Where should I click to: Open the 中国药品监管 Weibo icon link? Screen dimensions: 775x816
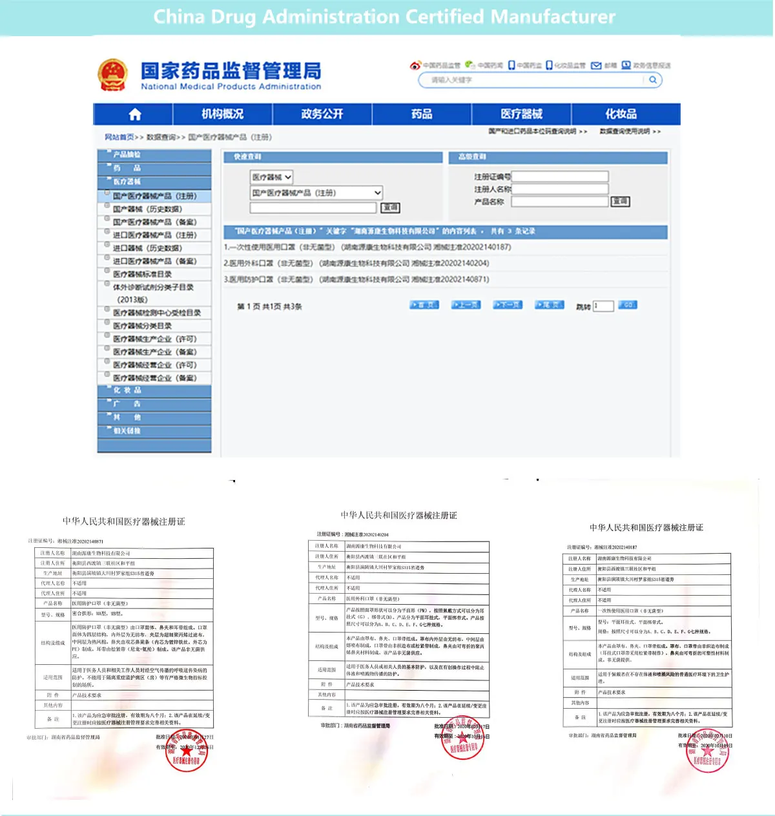point(415,65)
